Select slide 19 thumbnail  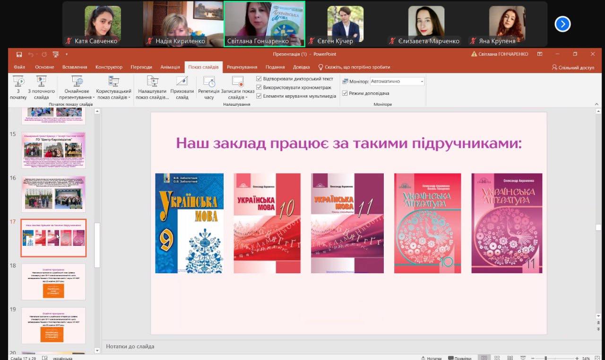53,326
